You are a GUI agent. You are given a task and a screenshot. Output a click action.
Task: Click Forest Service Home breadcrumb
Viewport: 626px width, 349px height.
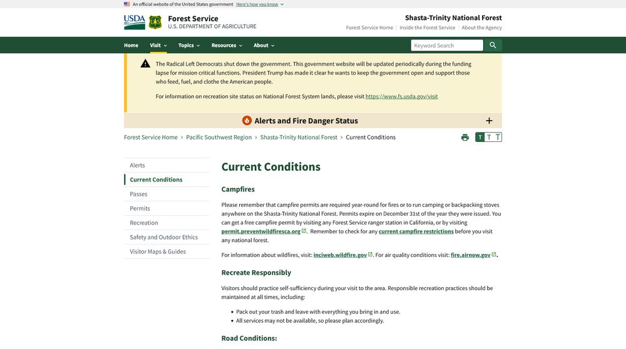click(x=150, y=137)
